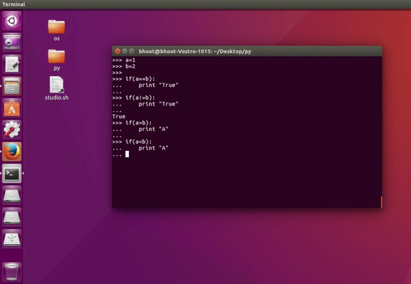Open the first hard disk drive icon
The image size is (411, 284).
coord(11,196)
